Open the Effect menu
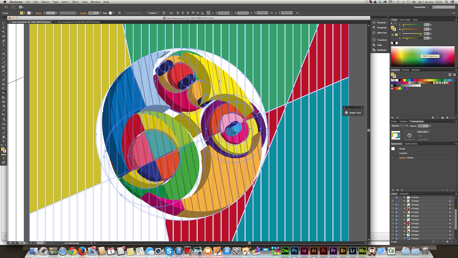 (x=75, y=2)
